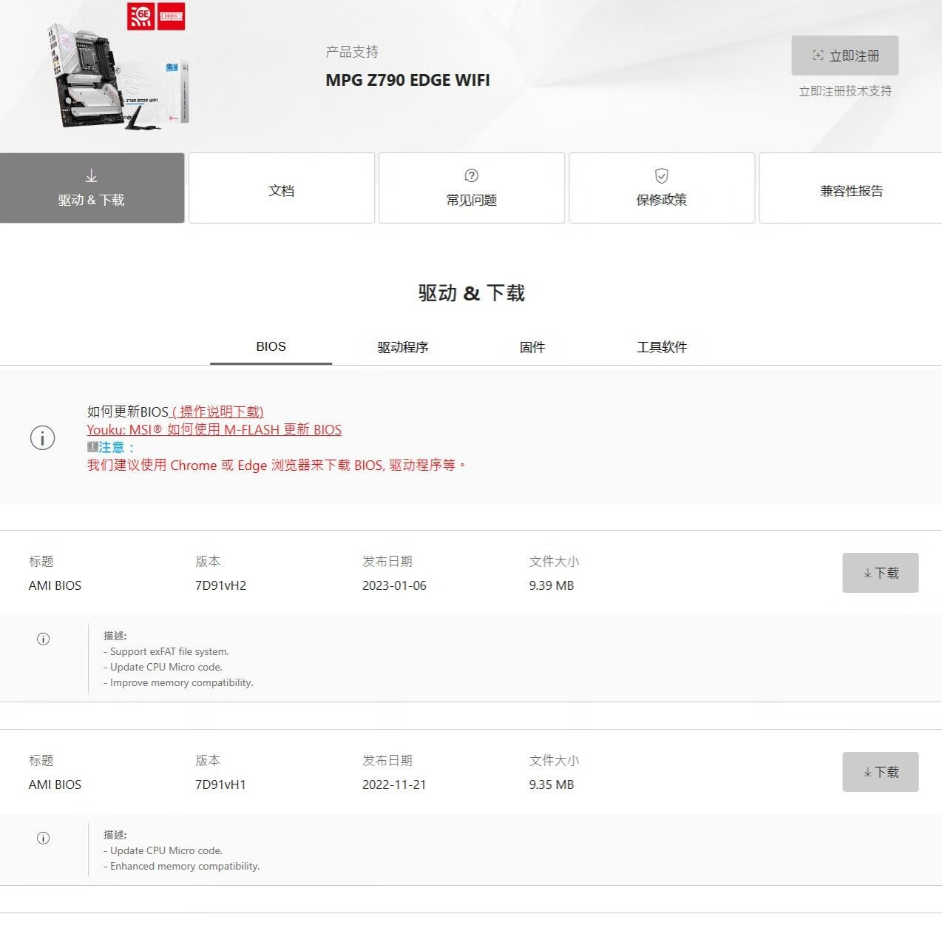The height and width of the screenshot is (934, 942).
Task: Click the Chrome or Edge browser recommendation text
Action: [x=277, y=465]
